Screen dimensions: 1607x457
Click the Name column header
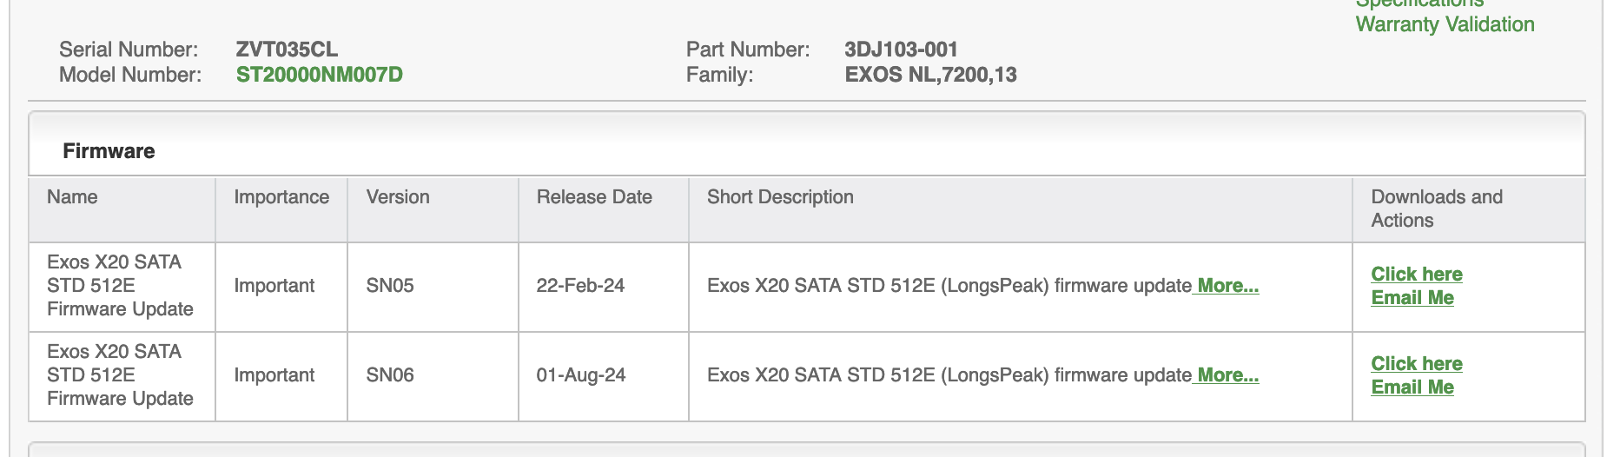(72, 197)
